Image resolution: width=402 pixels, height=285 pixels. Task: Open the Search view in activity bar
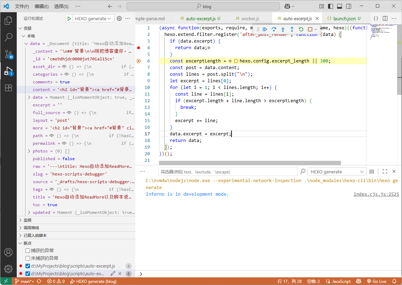[x=8, y=37]
